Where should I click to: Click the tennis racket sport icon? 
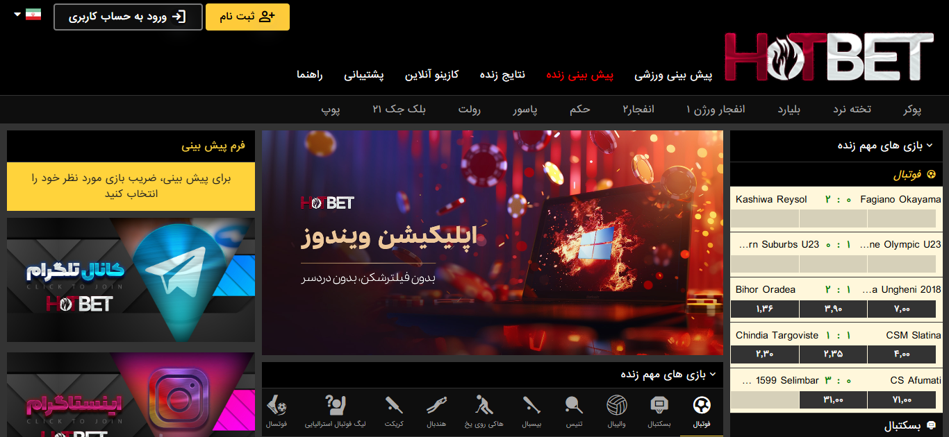click(573, 404)
